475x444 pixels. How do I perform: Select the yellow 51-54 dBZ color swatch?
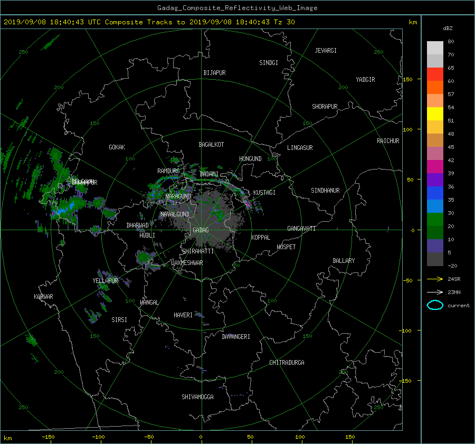click(435, 114)
